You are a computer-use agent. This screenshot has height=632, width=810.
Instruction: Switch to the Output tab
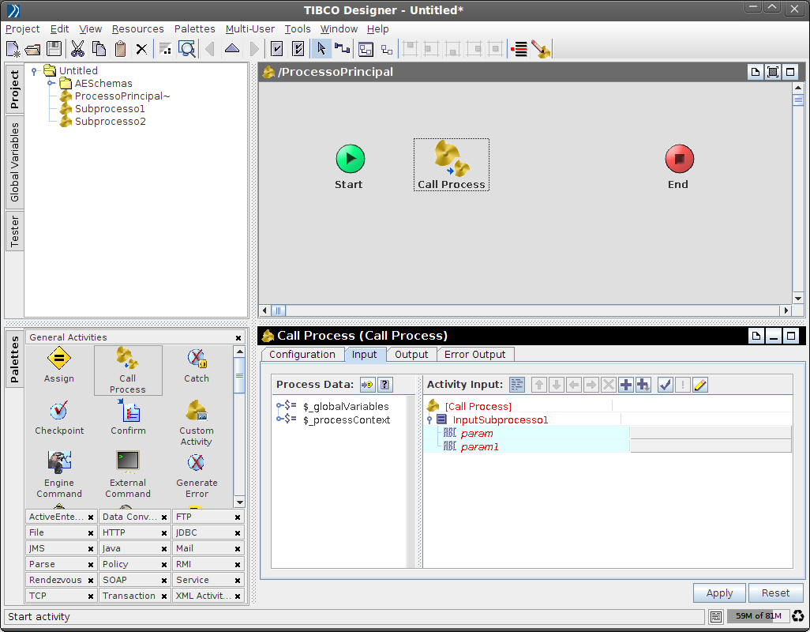(x=411, y=355)
